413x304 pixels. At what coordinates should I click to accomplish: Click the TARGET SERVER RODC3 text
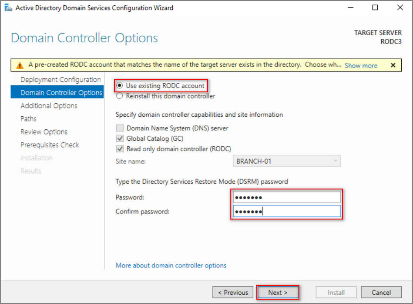378,37
